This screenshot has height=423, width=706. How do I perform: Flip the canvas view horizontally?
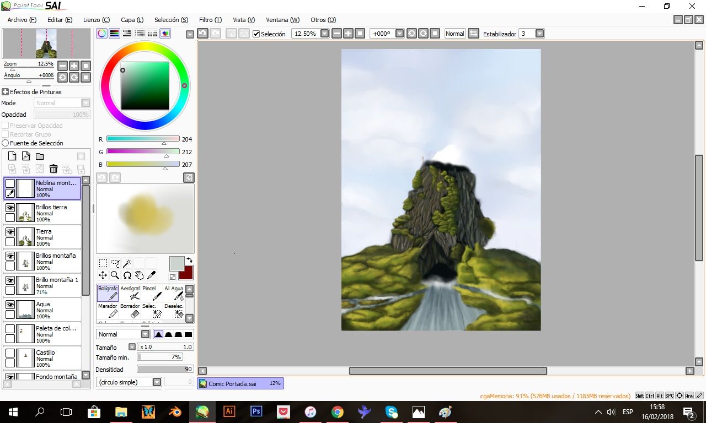(x=473, y=34)
